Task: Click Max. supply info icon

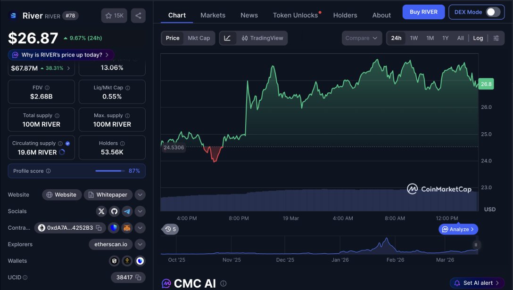Action: click(x=127, y=116)
